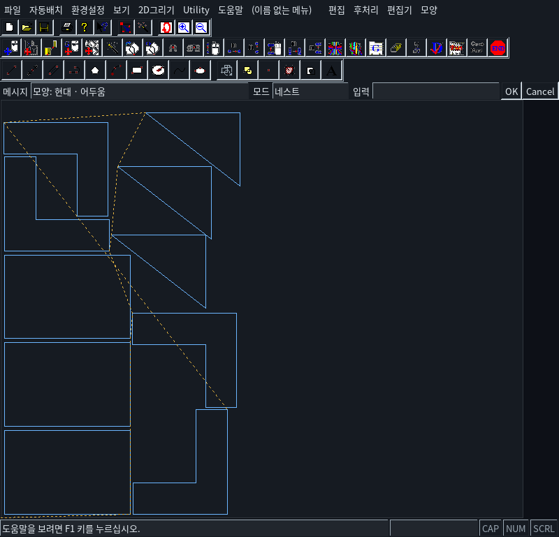Click the first magic wand icon in the top toolbar
559x537 pixels.
[143, 27]
